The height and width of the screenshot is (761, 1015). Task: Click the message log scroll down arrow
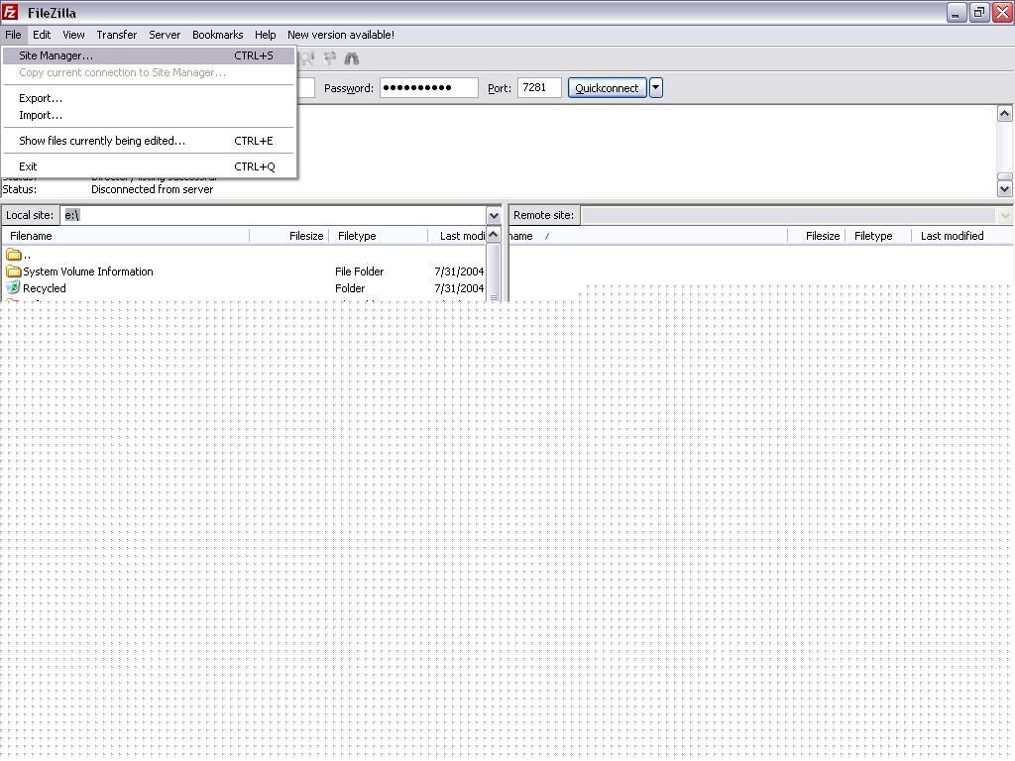pyautogui.click(x=1005, y=189)
